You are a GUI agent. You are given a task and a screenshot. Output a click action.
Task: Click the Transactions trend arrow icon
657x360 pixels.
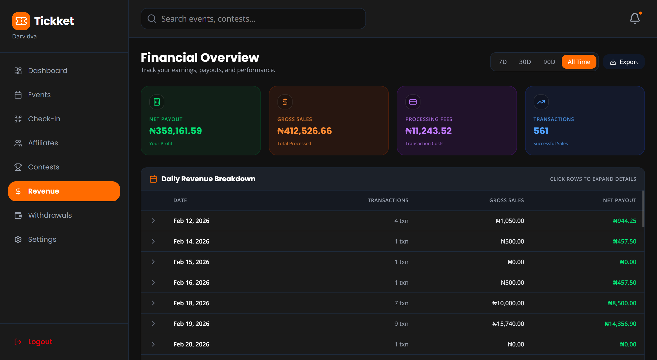tap(541, 102)
